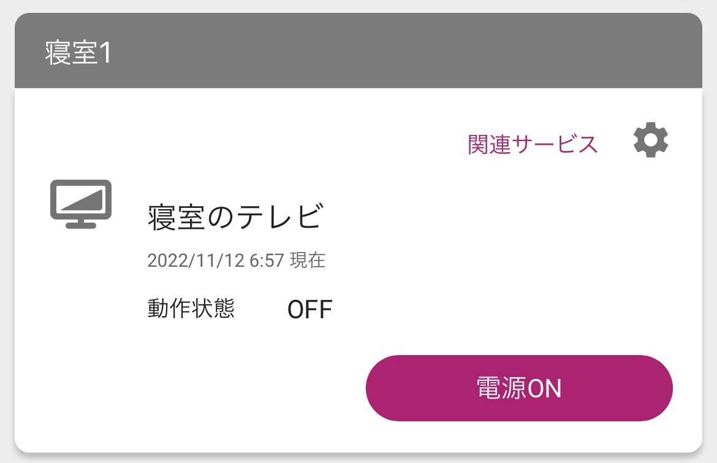Click the gray 寝室1 title bar

pos(358,53)
